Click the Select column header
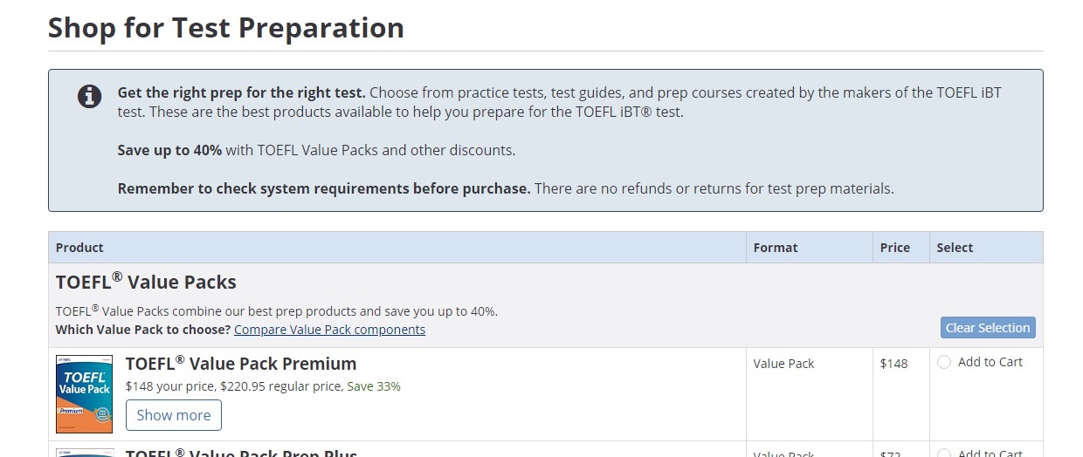 (x=955, y=248)
